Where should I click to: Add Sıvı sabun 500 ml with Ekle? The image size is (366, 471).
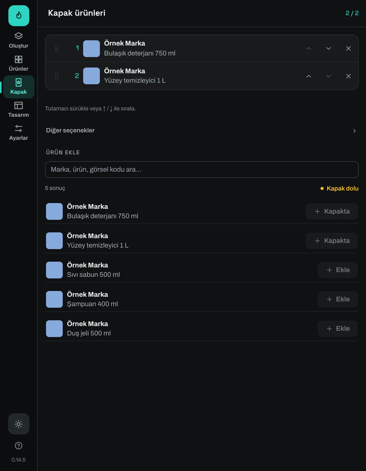coord(338,270)
